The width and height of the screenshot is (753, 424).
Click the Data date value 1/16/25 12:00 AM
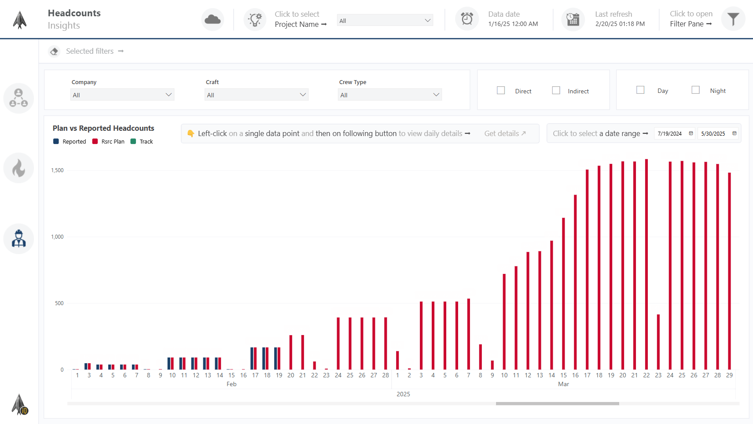tap(513, 24)
